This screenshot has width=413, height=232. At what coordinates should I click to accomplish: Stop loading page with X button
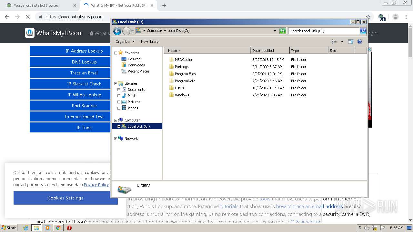28,17
